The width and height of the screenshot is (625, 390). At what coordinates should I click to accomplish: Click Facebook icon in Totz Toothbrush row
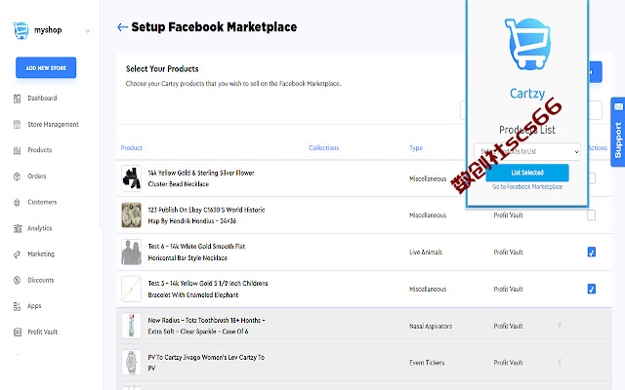pos(560,326)
